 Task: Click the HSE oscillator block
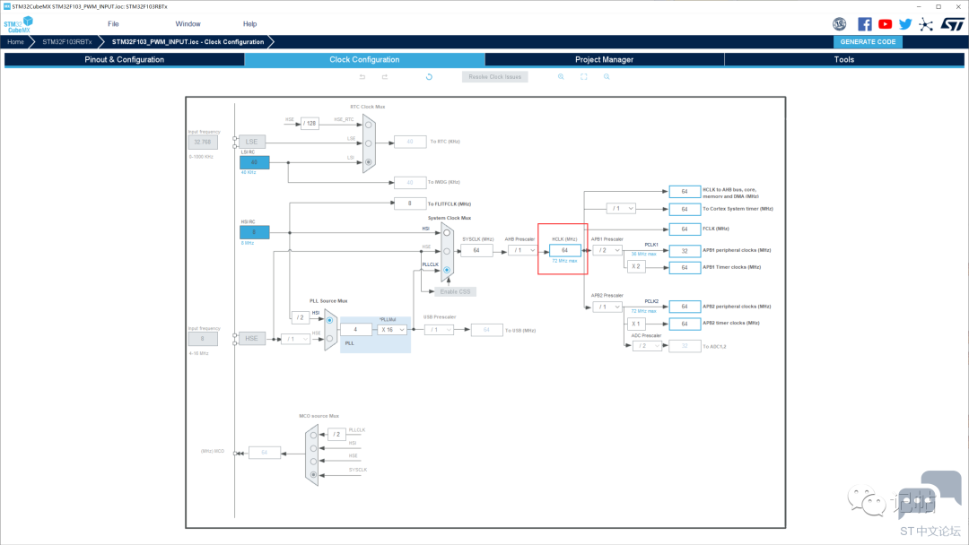click(251, 339)
